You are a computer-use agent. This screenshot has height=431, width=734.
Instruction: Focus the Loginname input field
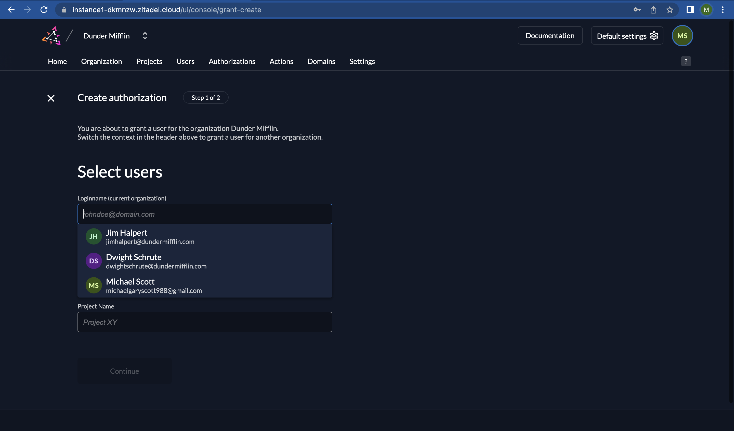pyautogui.click(x=204, y=214)
